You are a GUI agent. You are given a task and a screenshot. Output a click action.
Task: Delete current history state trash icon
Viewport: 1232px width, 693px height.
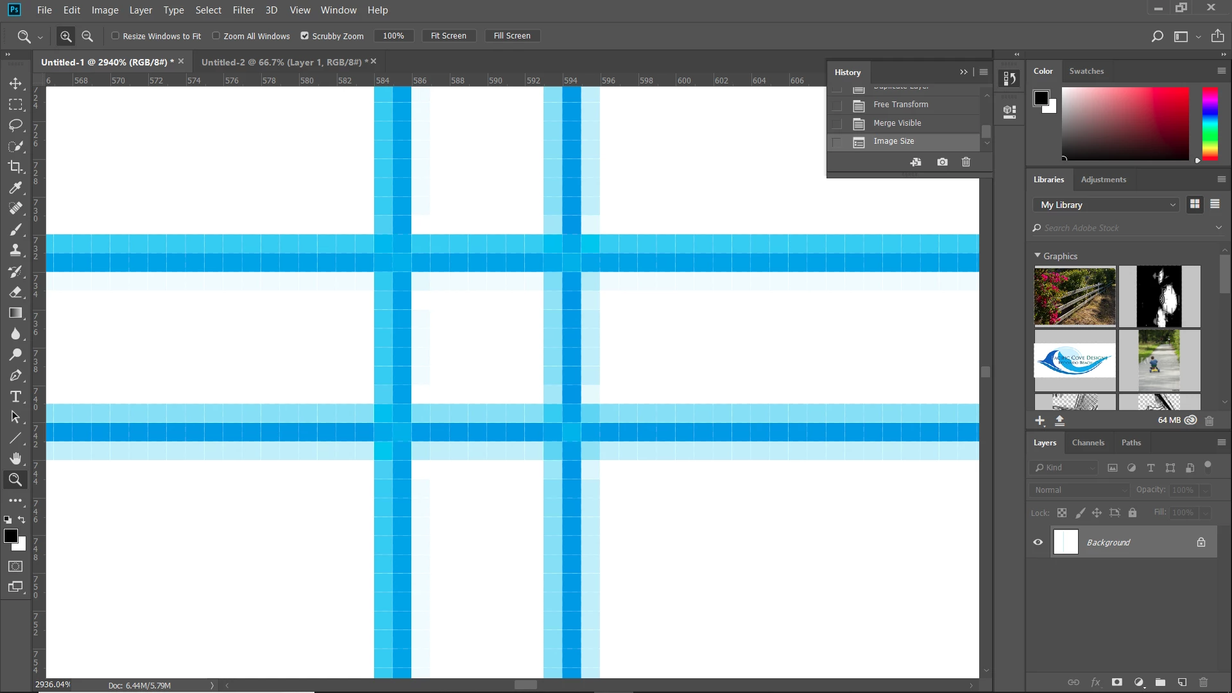[x=966, y=162]
